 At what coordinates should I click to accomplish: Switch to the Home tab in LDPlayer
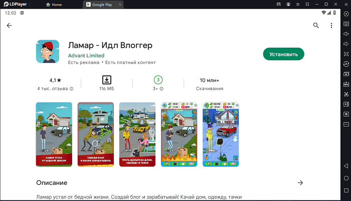(54, 5)
